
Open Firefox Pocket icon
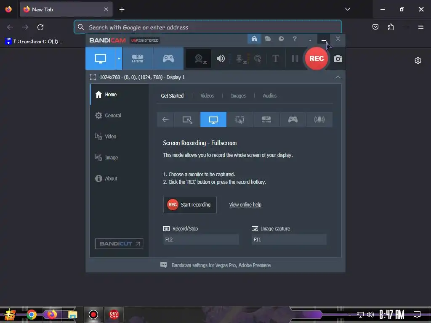click(x=375, y=27)
